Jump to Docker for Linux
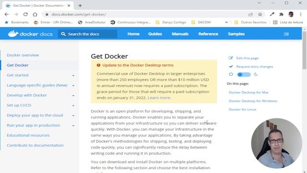The image size is (307, 173). pyautogui.click(x=242, y=110)
